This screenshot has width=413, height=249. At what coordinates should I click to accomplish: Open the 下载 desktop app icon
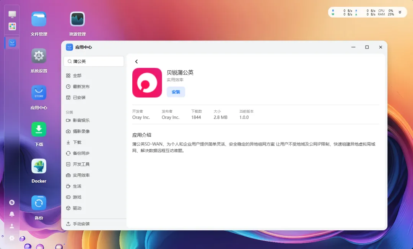(x=39, y=130)
